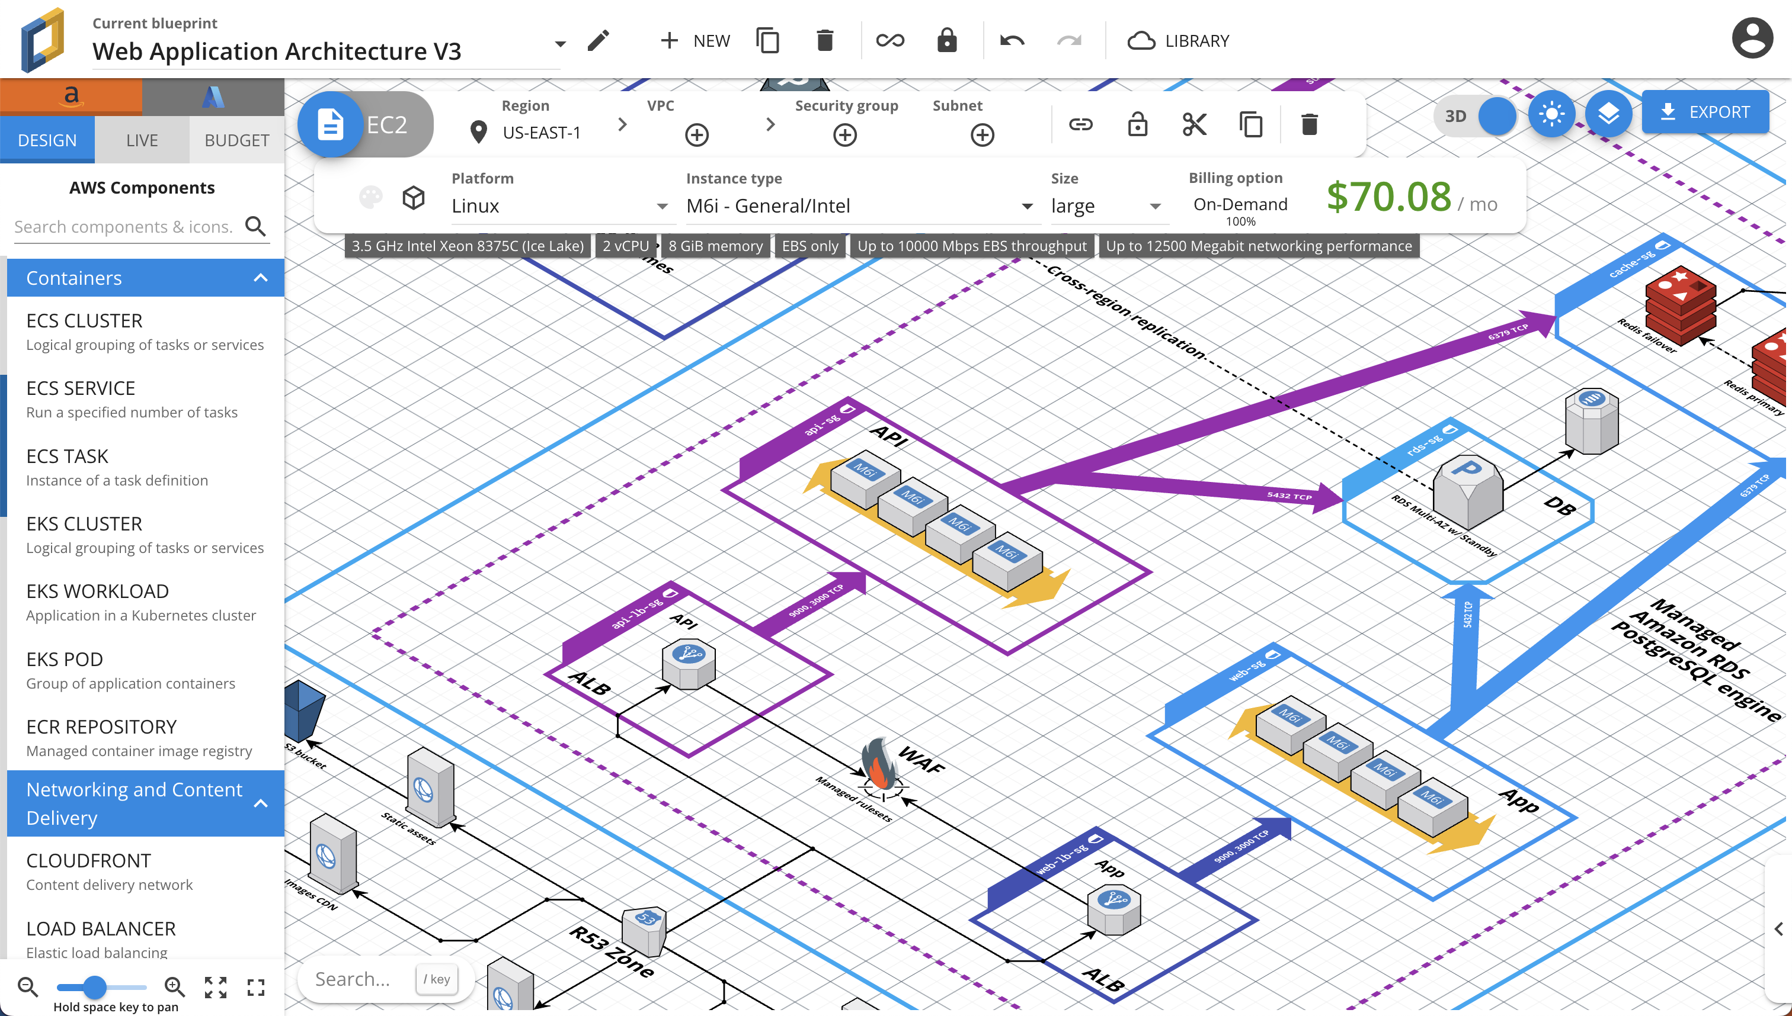
Task: Delete the blueprint with top trash icon
Action: coord(825,40)
